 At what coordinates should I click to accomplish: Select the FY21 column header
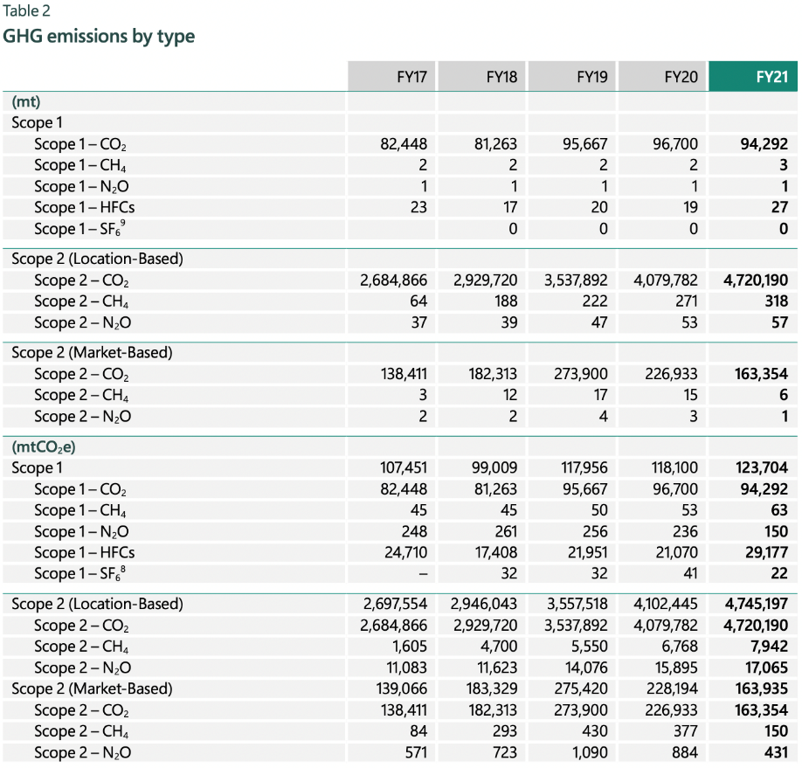point(765,76)
